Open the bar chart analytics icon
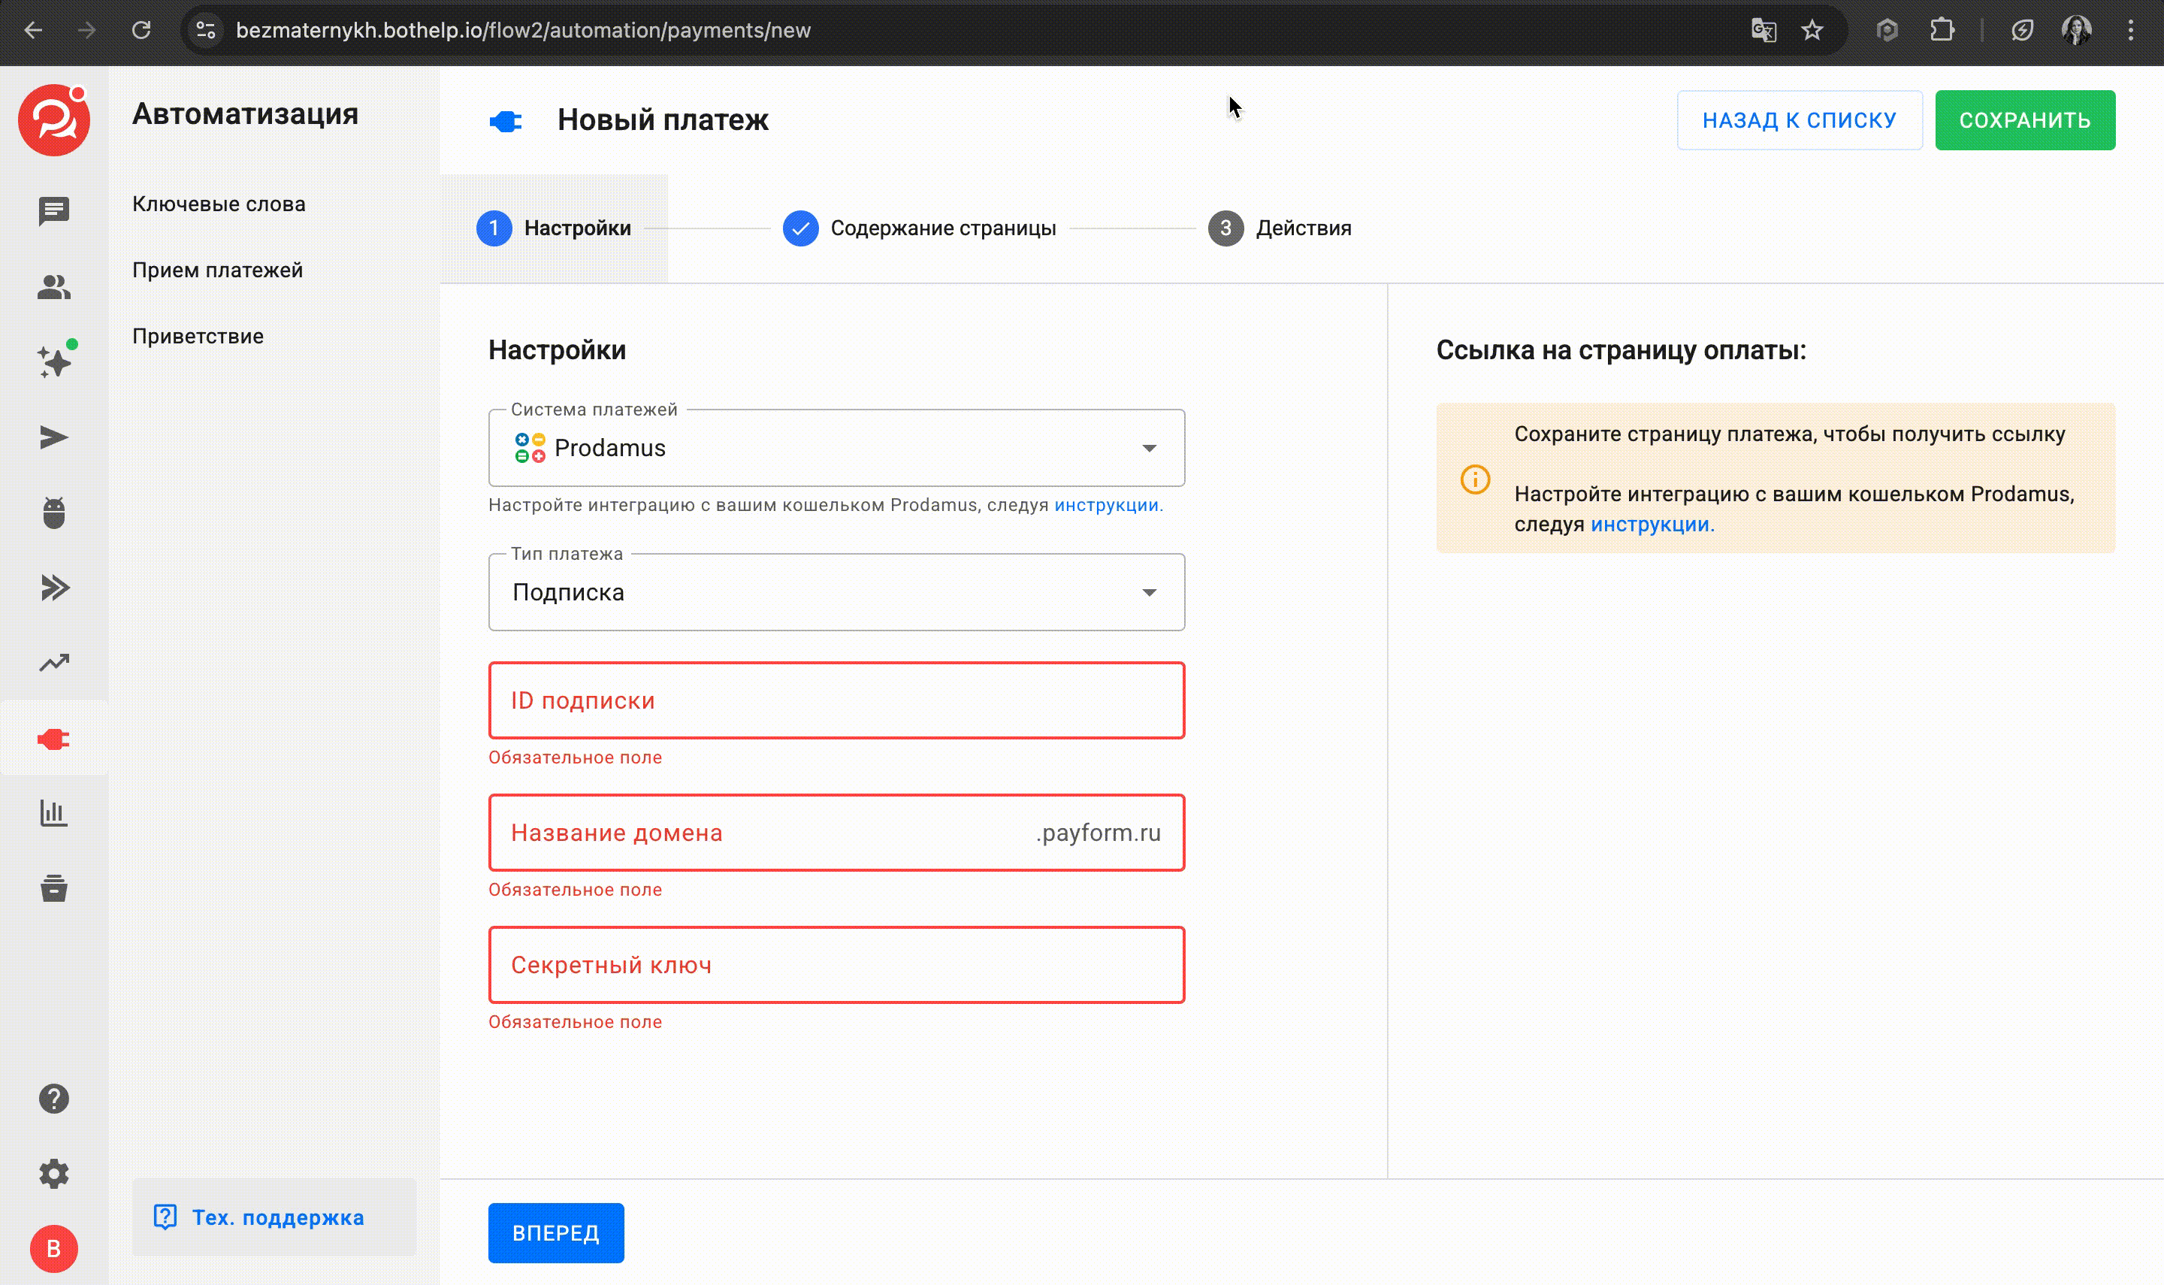The width and height of the screenshot is (2164, 1285). pos(53,813)
